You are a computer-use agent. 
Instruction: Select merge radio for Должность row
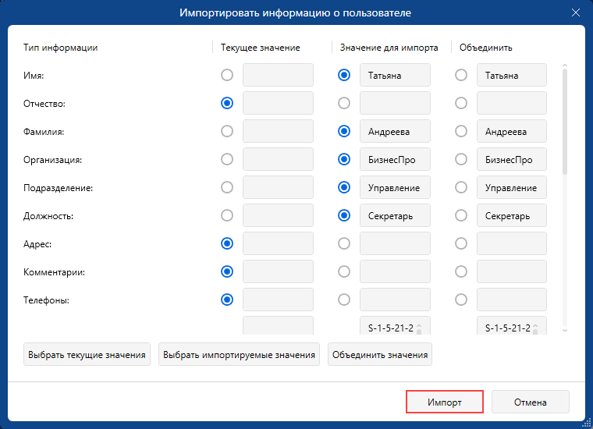click(x=461, y=215)
